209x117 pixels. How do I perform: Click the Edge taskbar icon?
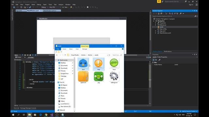pyautogui.click(x=40, y=115)
